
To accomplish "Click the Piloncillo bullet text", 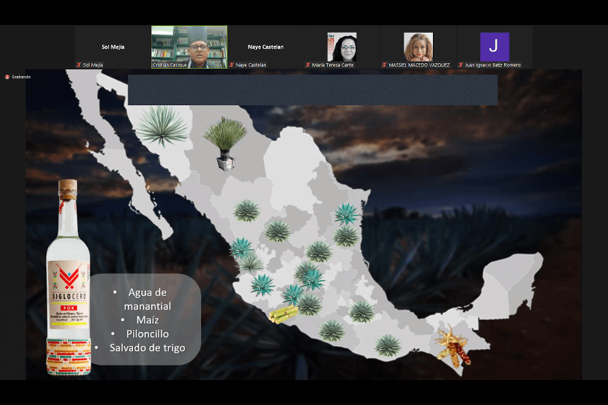I will click(x=147, y=334).
